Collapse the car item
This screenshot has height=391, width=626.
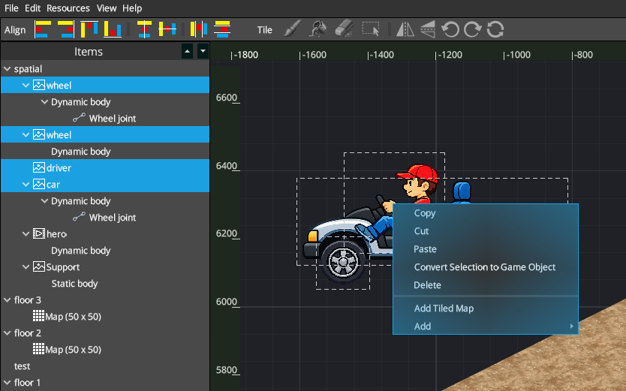coord(26,185)
